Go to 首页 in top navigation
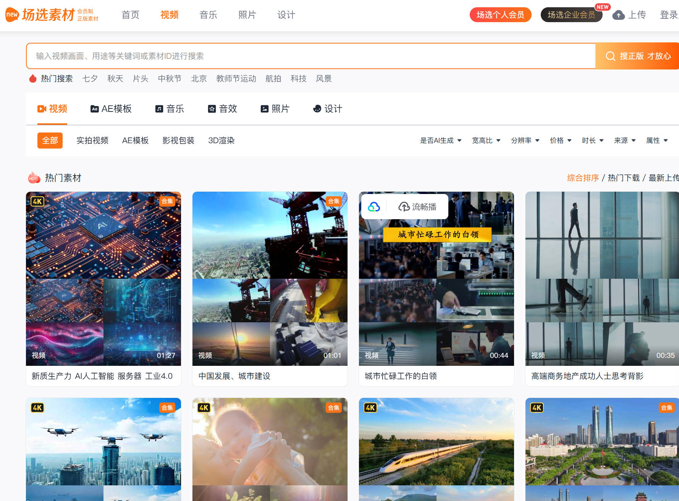The image size is (679, 501). pos(130,15)
